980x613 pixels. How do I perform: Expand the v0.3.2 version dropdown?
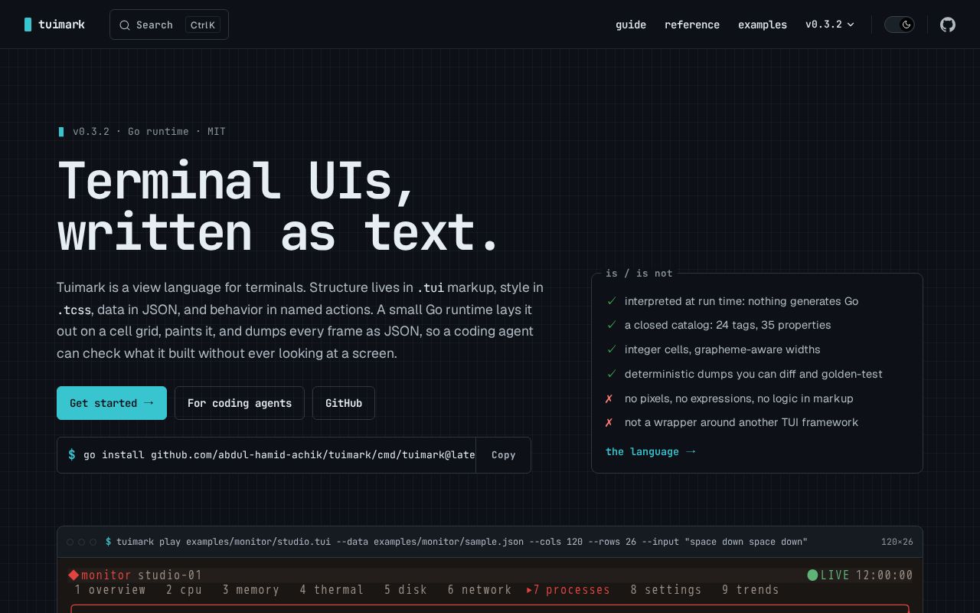click(830, 25)
